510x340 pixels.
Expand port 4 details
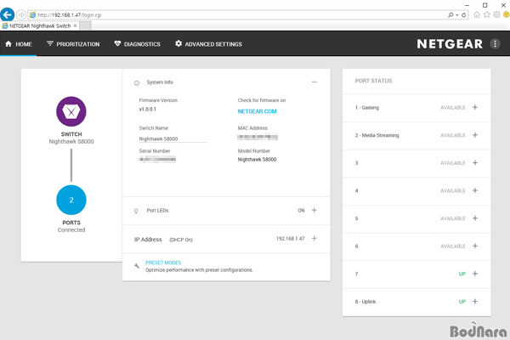click(x=475, y=190)
